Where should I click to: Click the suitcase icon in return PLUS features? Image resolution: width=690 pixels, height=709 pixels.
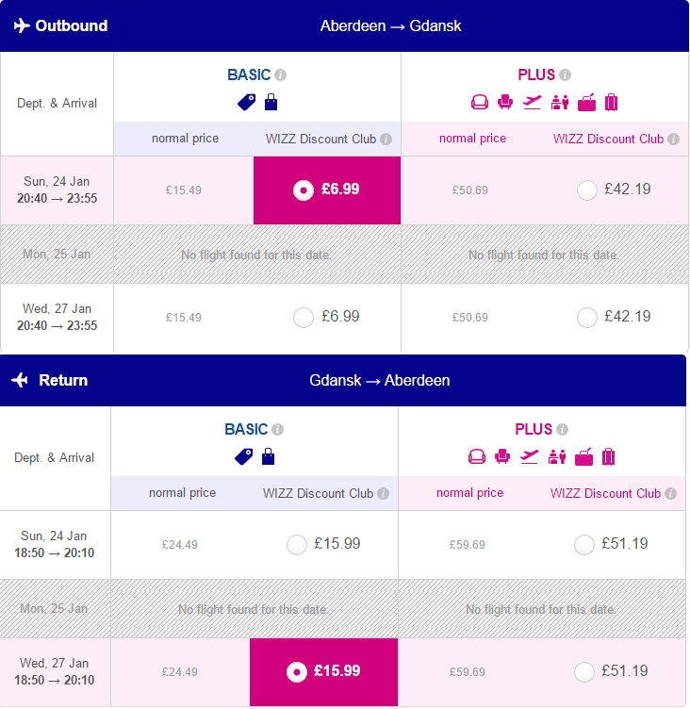608,456
